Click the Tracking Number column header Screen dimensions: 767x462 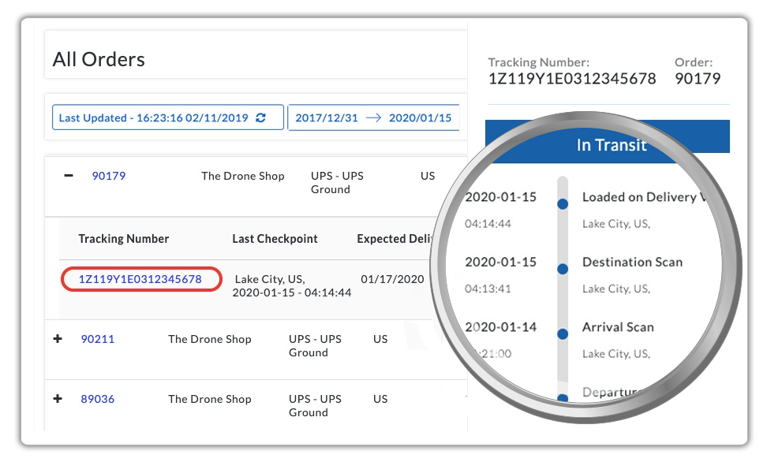click(124, 239)
